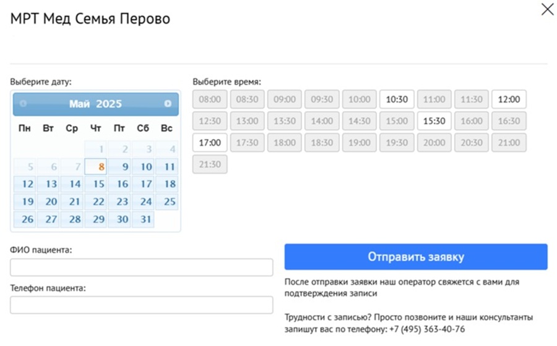Focus the Телефон пациента input field
The height and width of the screenshot is (346, 557).
click(141, 305)
